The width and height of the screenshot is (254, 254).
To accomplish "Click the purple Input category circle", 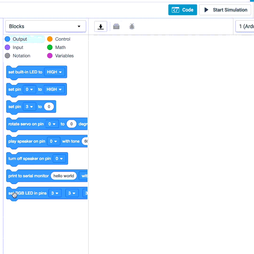I will [7, 47].
